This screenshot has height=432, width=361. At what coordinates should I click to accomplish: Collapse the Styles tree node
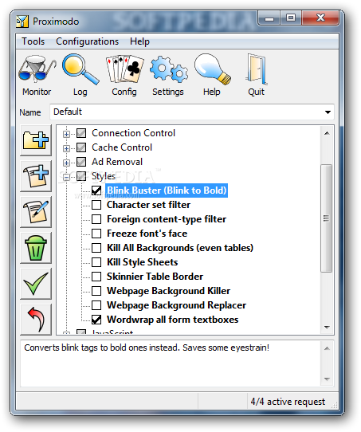point(66,177)
